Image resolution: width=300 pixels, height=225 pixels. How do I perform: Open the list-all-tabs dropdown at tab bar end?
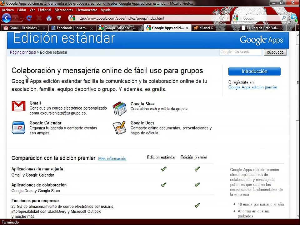298,28
